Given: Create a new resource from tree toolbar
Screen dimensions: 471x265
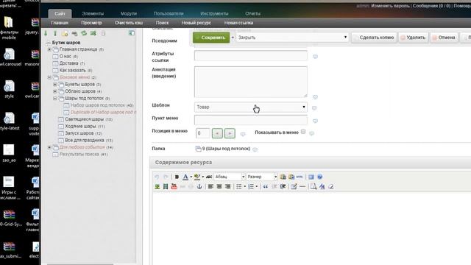Looking at the screenshot, I should [x=65, y=33].
